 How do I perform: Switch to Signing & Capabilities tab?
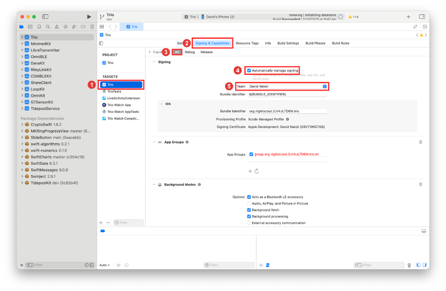212,43
